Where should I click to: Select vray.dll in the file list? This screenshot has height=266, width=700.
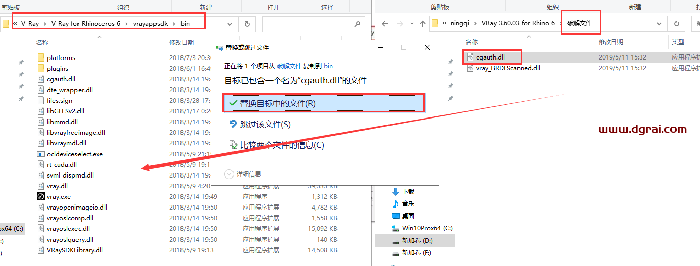coord(57,186)
